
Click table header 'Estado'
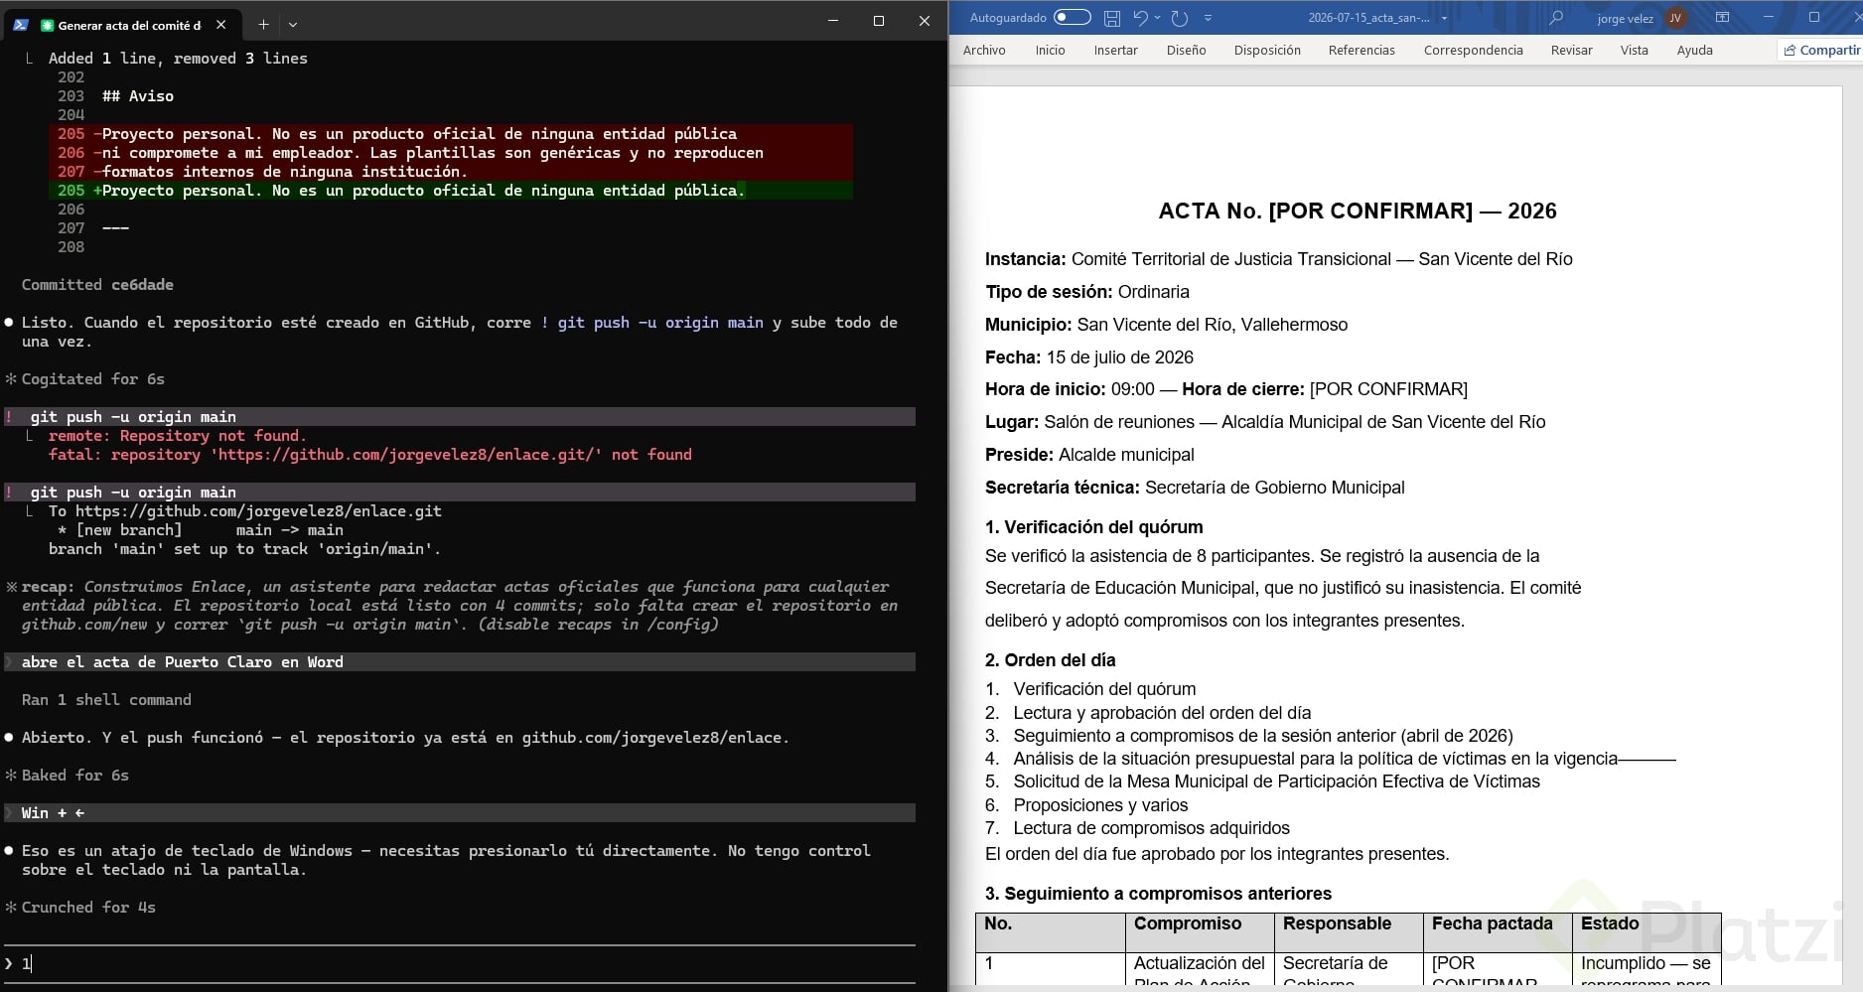tap(1610, 923)
